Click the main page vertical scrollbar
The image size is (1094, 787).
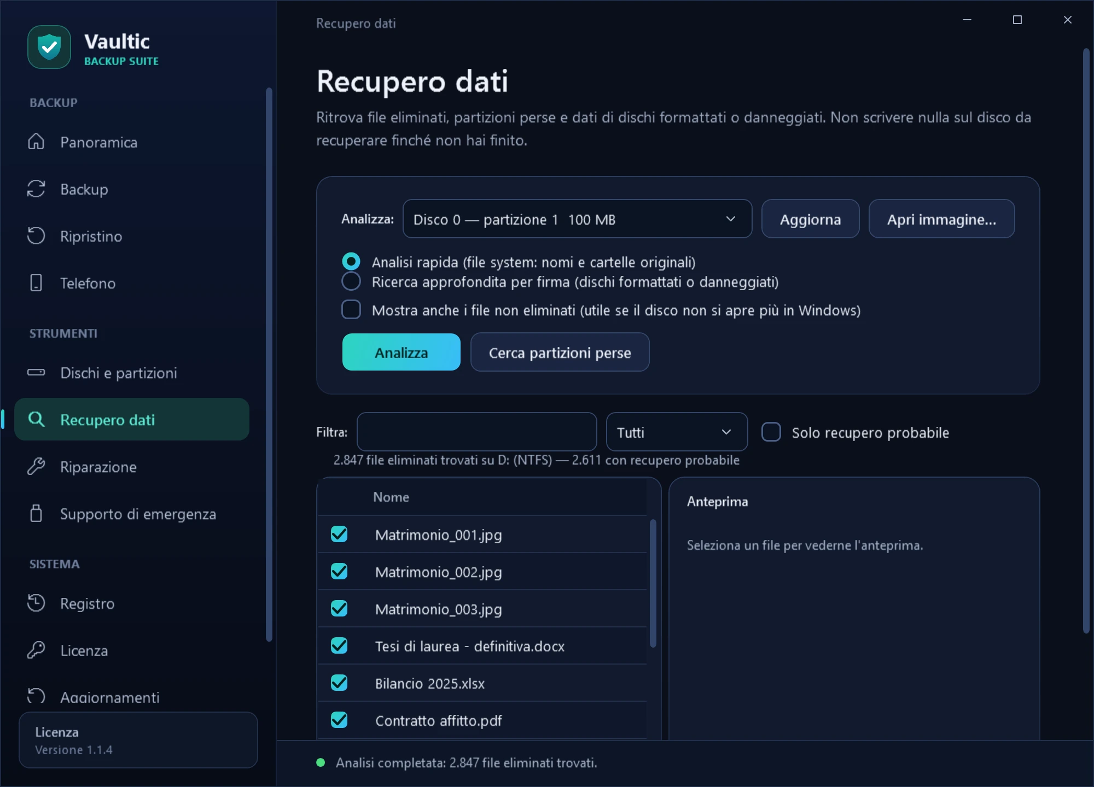click(x=1086, y=341)
